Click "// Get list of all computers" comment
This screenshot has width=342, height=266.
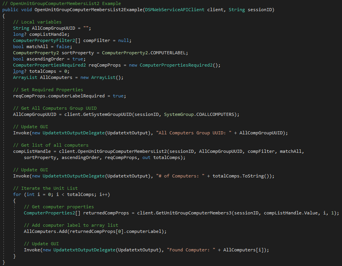click(50, 145)
